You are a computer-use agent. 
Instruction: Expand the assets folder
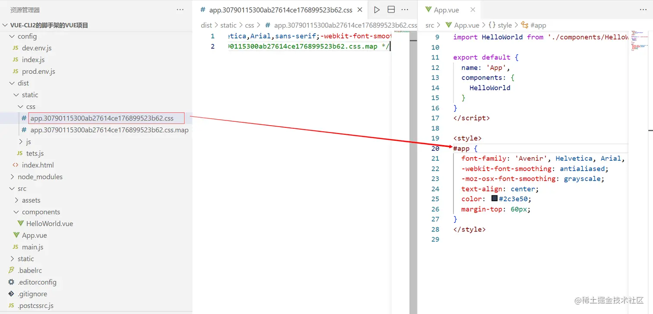pyautogui.click(x=16, y=200)
